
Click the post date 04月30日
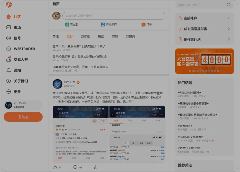pyautogui.click(x=69, y=86)
